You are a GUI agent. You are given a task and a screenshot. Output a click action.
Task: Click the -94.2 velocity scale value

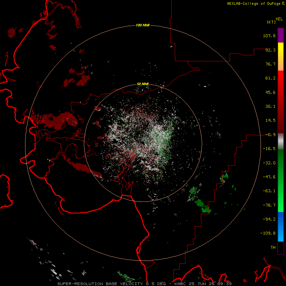(x=269, y=219)
